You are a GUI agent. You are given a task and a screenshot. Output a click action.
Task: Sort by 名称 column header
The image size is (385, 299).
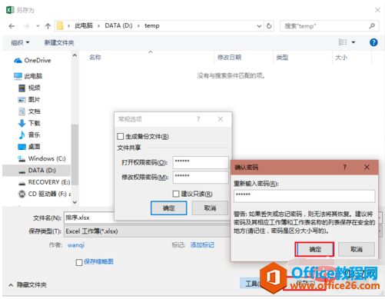(95, 58)
